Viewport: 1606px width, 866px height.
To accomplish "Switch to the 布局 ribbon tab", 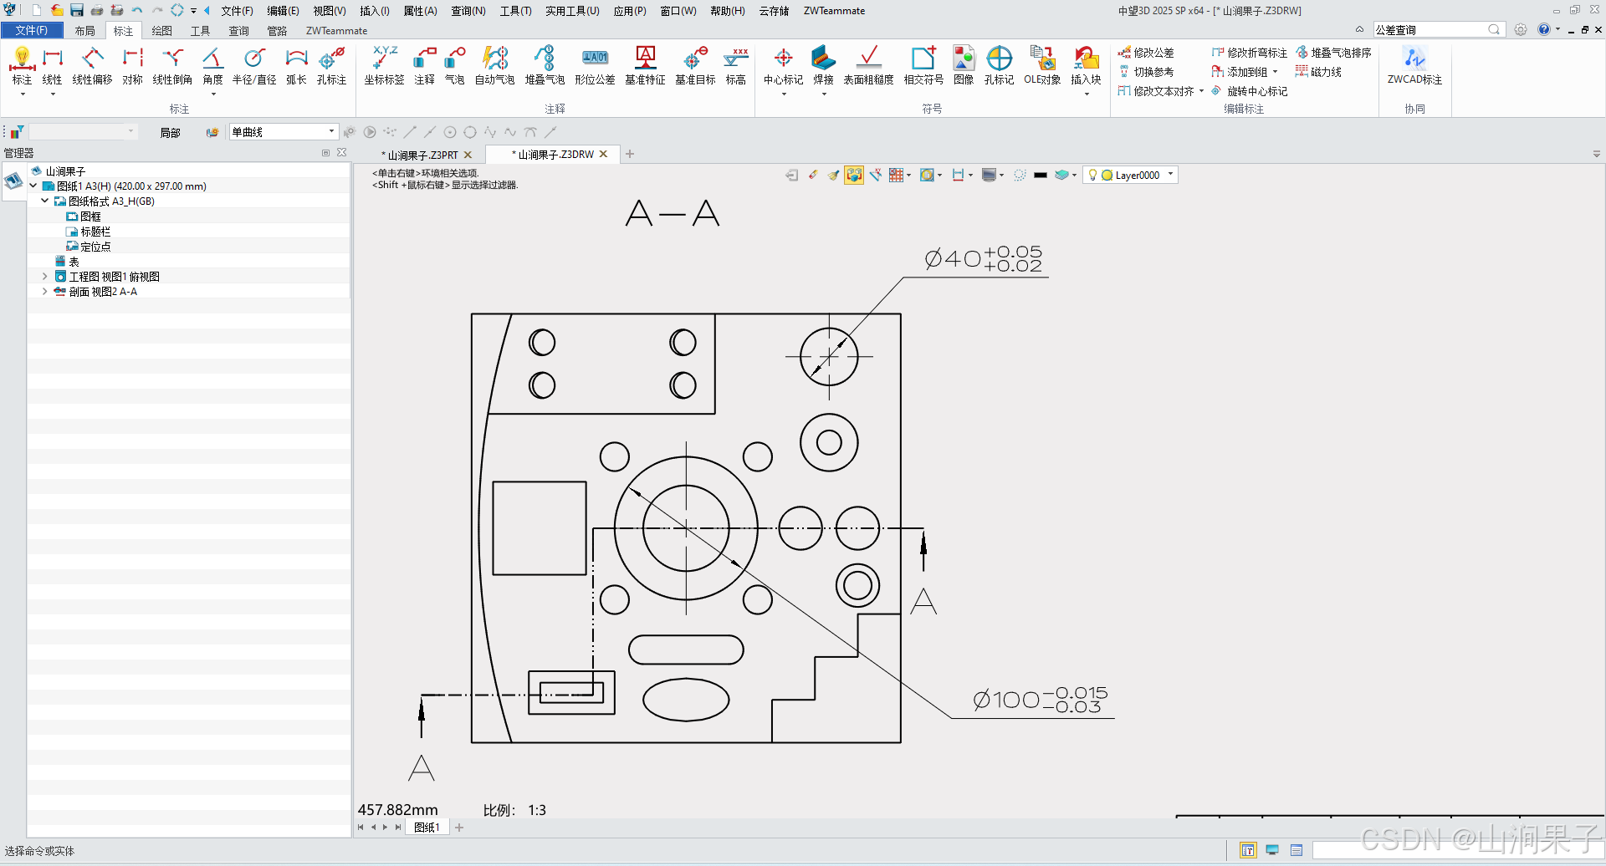I will pos(84,31).
